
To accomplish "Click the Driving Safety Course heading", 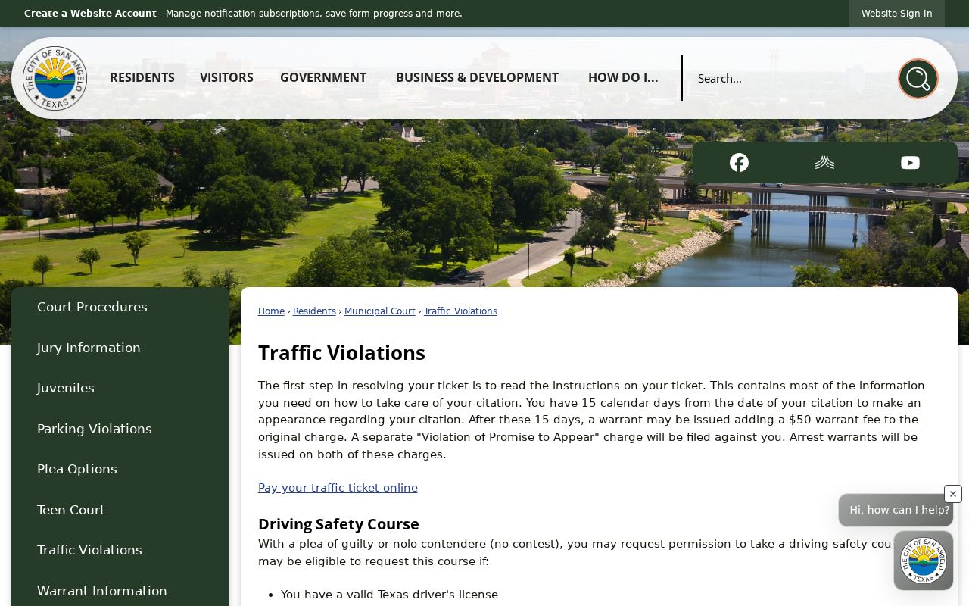I will (338, 524).
